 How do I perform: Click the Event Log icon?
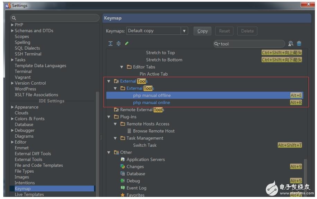click(x=123, y=188)
